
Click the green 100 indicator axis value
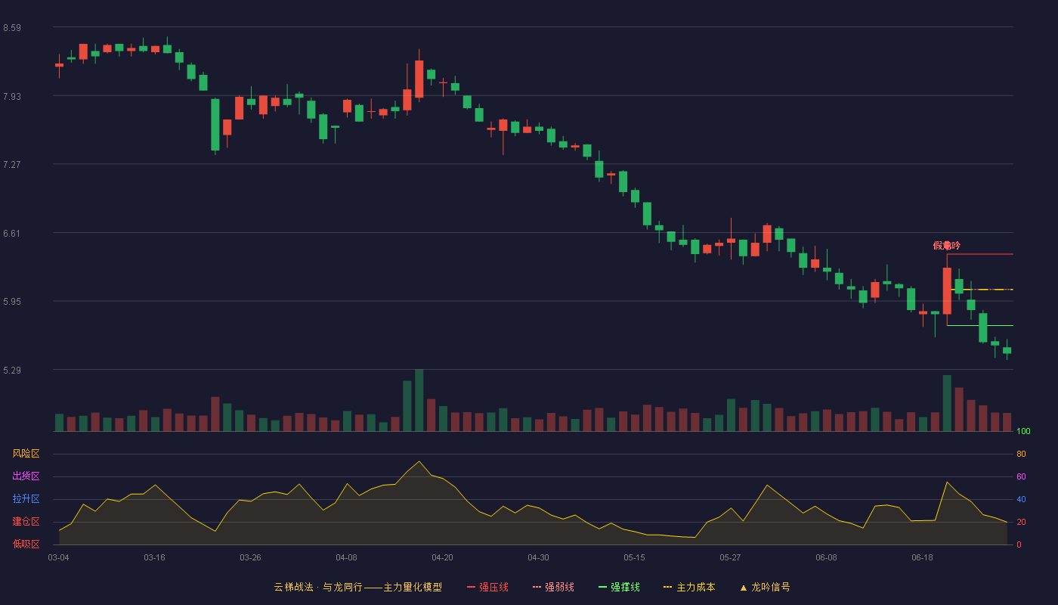1023,432
